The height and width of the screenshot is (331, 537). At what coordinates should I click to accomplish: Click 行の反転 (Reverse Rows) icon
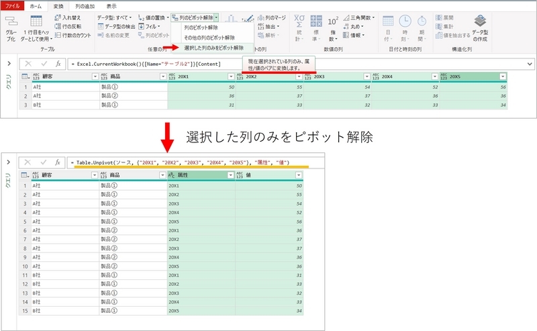point(58,26)
